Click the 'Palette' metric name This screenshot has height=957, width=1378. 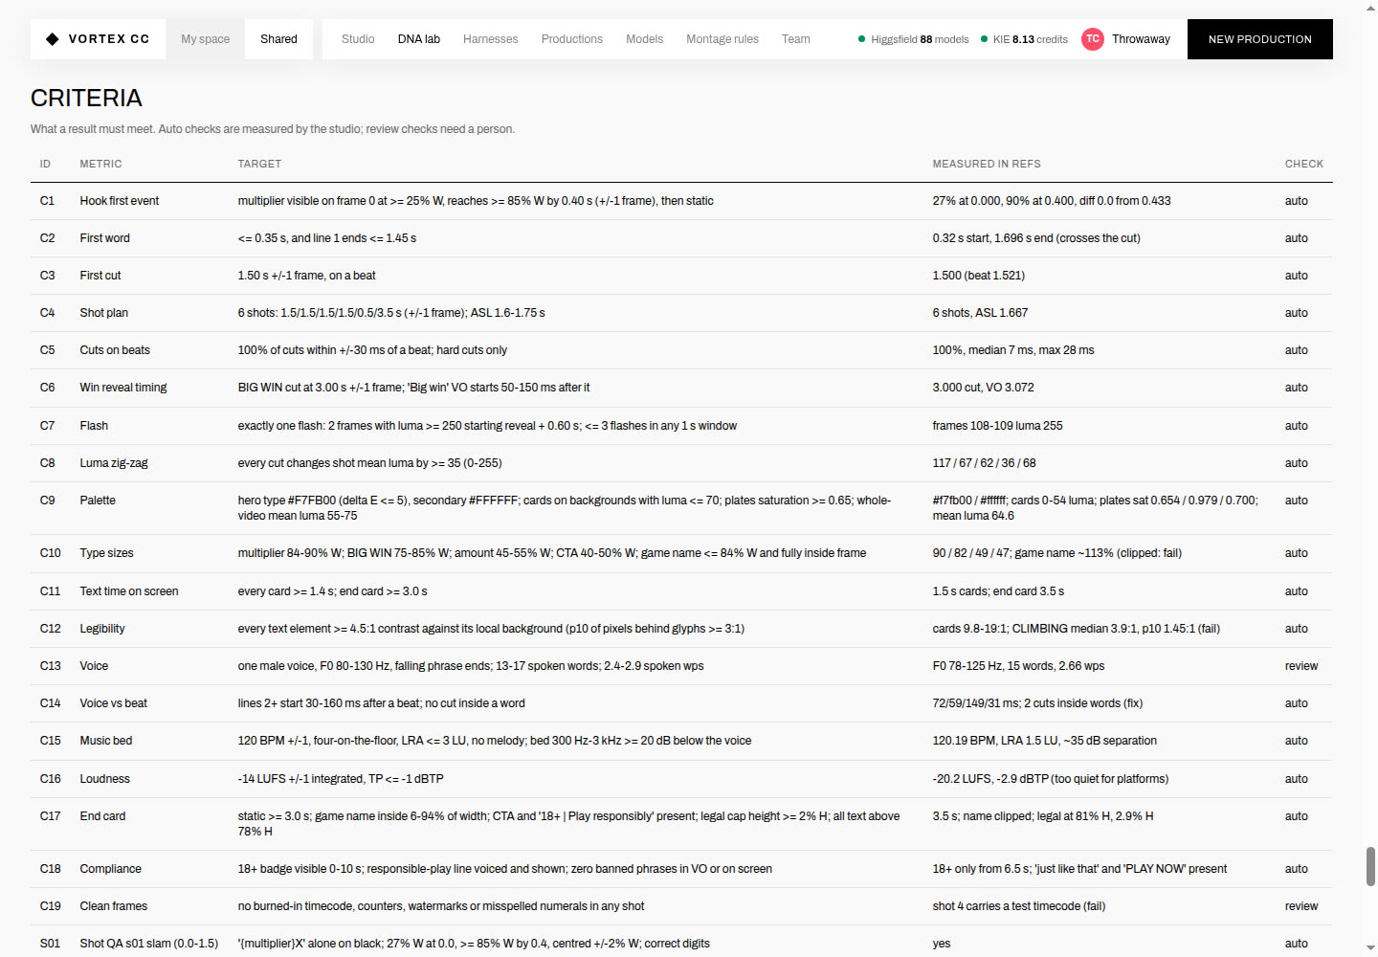[x=98, y=501]
